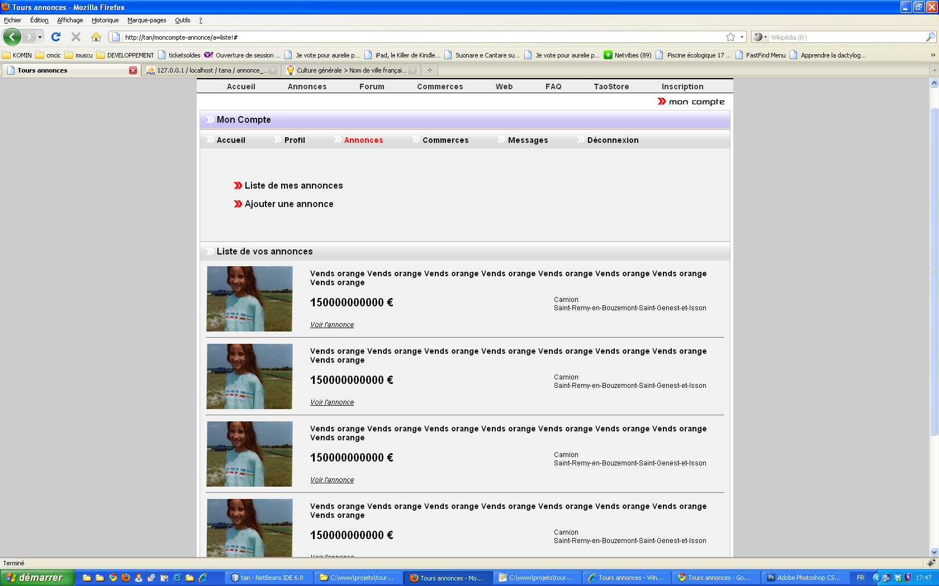939x586 pixels.
Task: Focus the URL address field
Action: click(424, 37)
